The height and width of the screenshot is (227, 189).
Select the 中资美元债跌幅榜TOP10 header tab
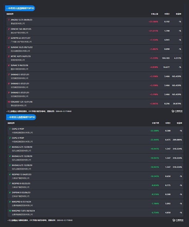click(x=21, y=117)
